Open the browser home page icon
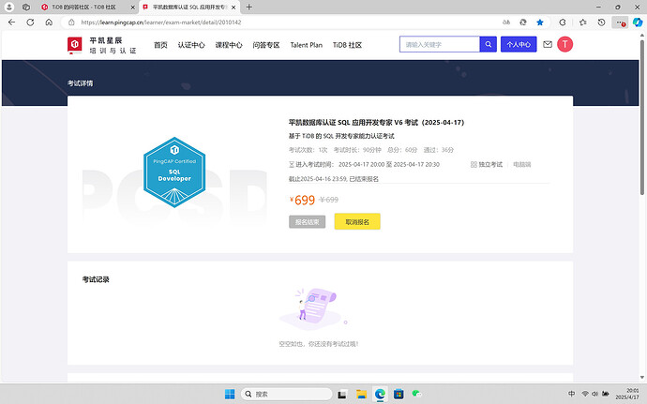 [49, 22]
